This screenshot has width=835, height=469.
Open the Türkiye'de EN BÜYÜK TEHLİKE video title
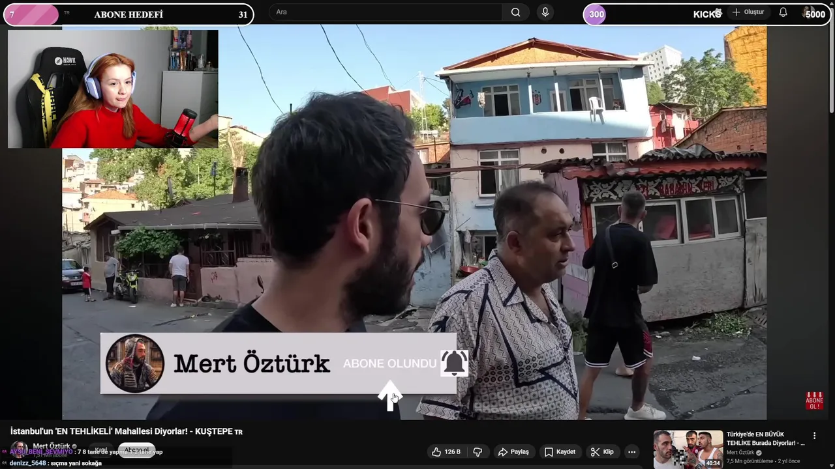coord(765,438)
